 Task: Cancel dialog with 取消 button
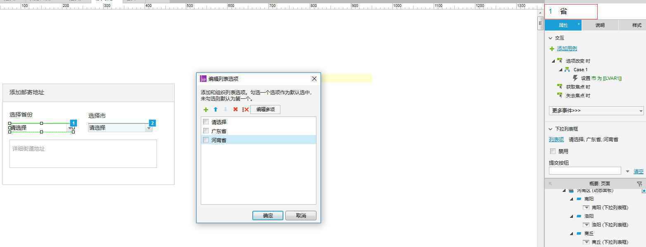point(301,215)
